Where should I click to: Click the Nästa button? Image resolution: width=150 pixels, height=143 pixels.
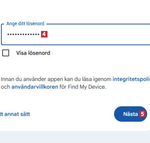point(131,114)
